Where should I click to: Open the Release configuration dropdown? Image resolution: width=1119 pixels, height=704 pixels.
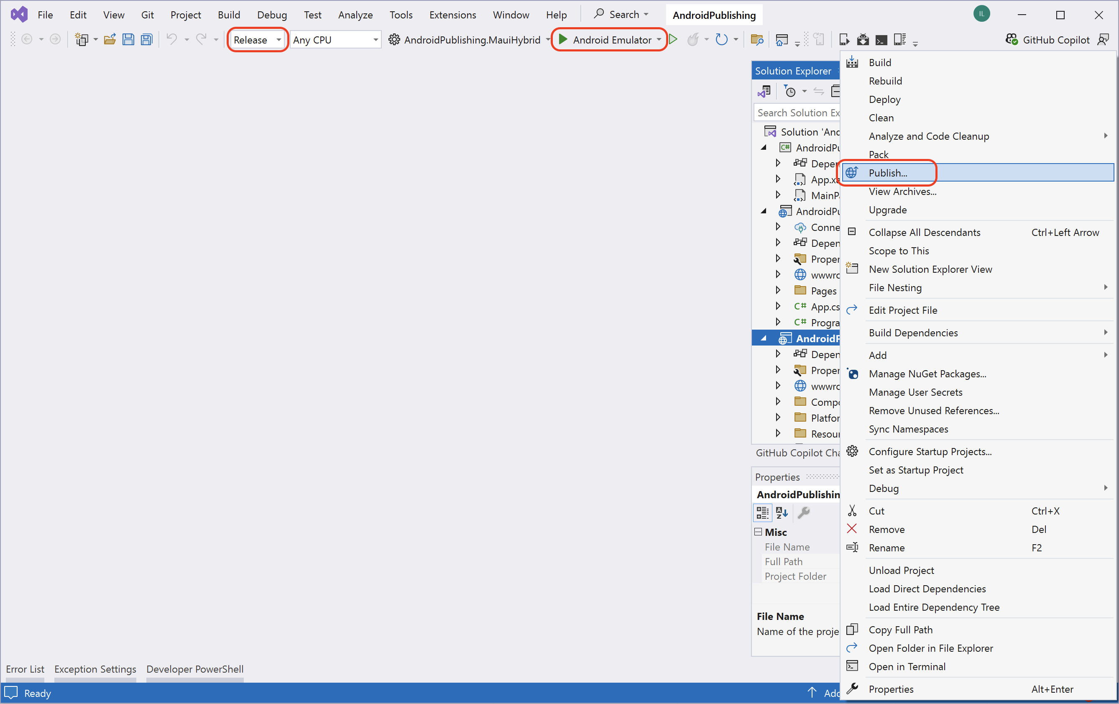click(258, 40)
